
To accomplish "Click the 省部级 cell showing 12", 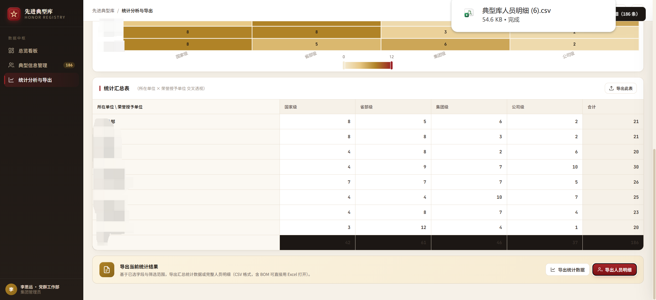I will tap(393, 227).
